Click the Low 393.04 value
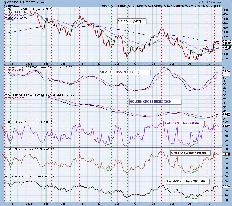 pyautogui.click(x=145, y=6)
